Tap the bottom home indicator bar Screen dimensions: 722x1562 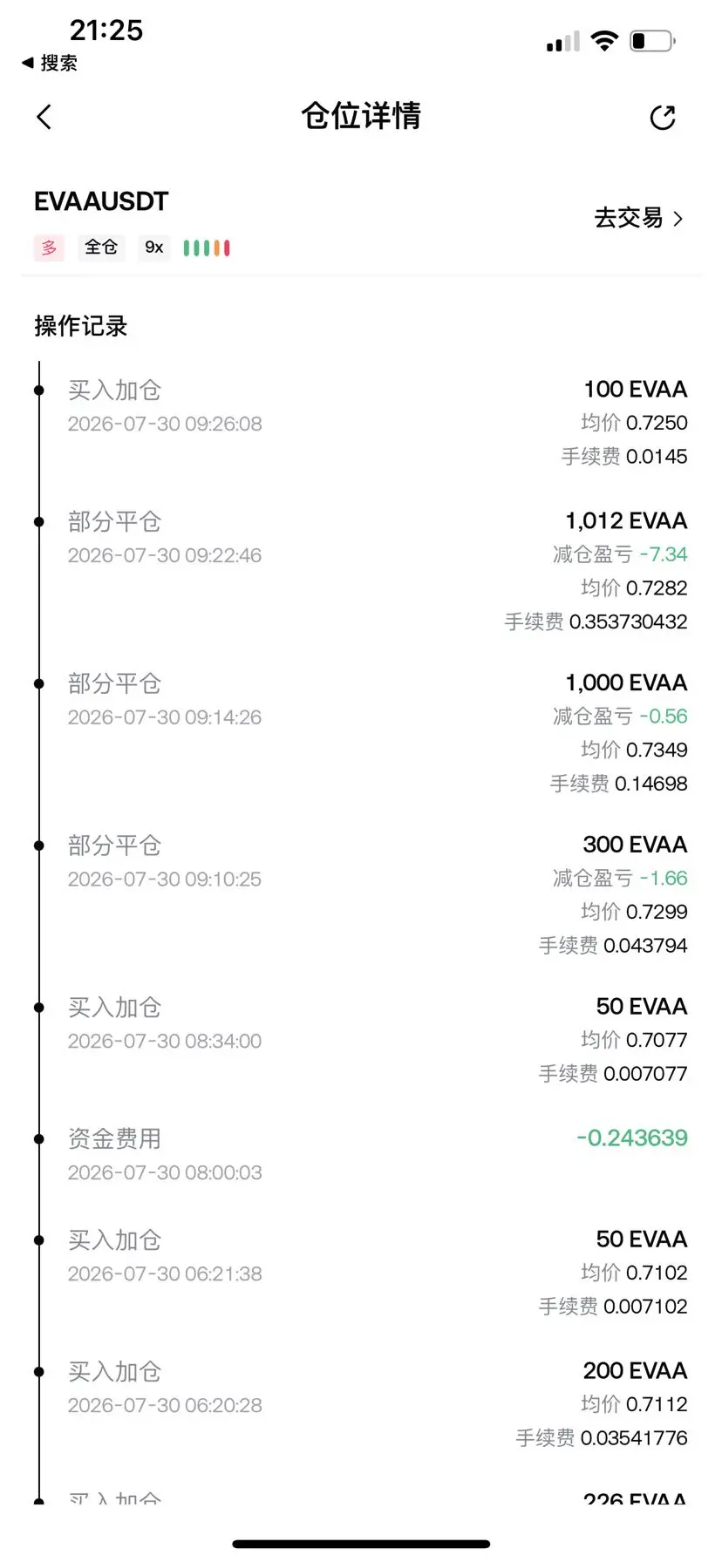pos(361,1545)
